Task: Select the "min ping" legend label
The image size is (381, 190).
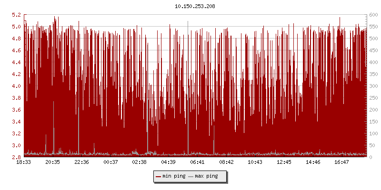Action: [174, 176]
